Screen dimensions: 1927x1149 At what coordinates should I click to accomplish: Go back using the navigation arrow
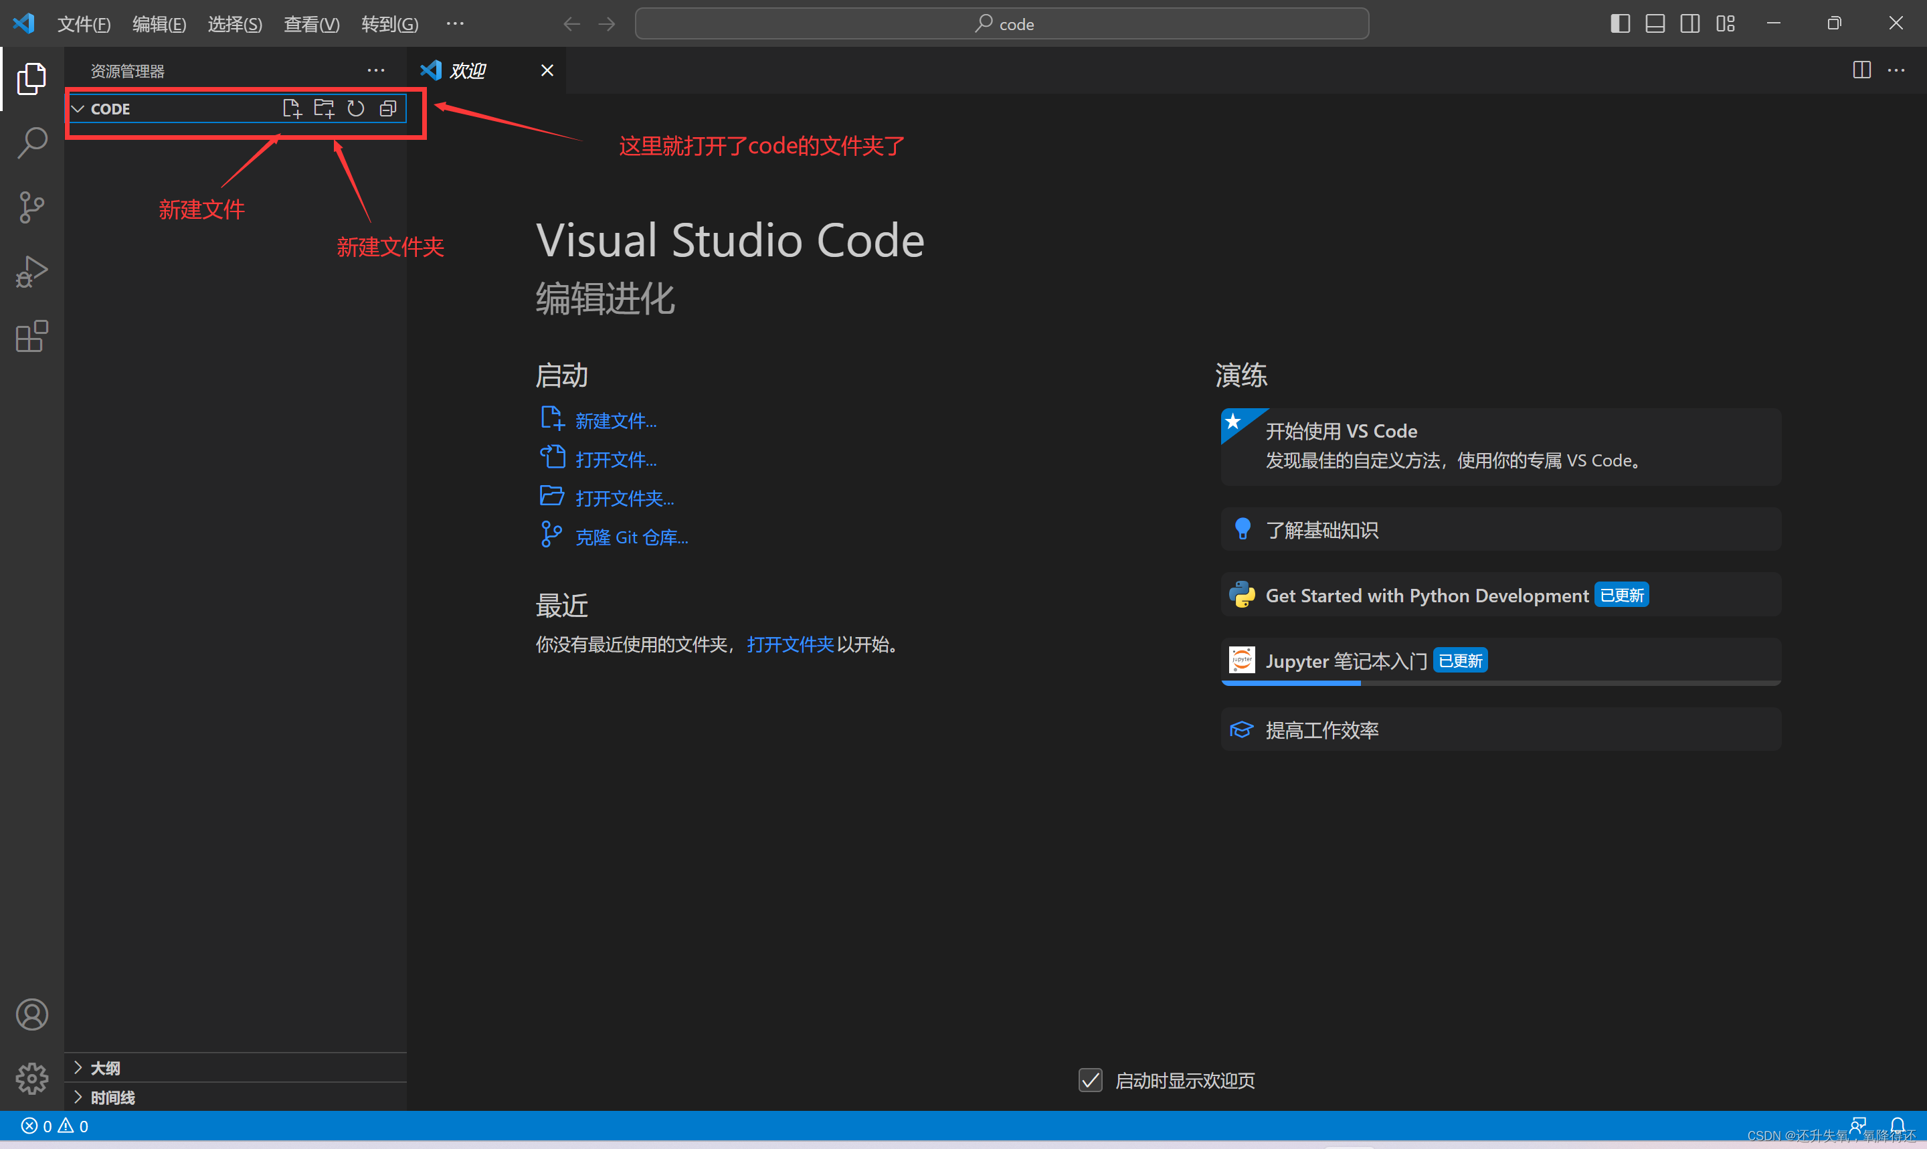(x=572, y=24)
